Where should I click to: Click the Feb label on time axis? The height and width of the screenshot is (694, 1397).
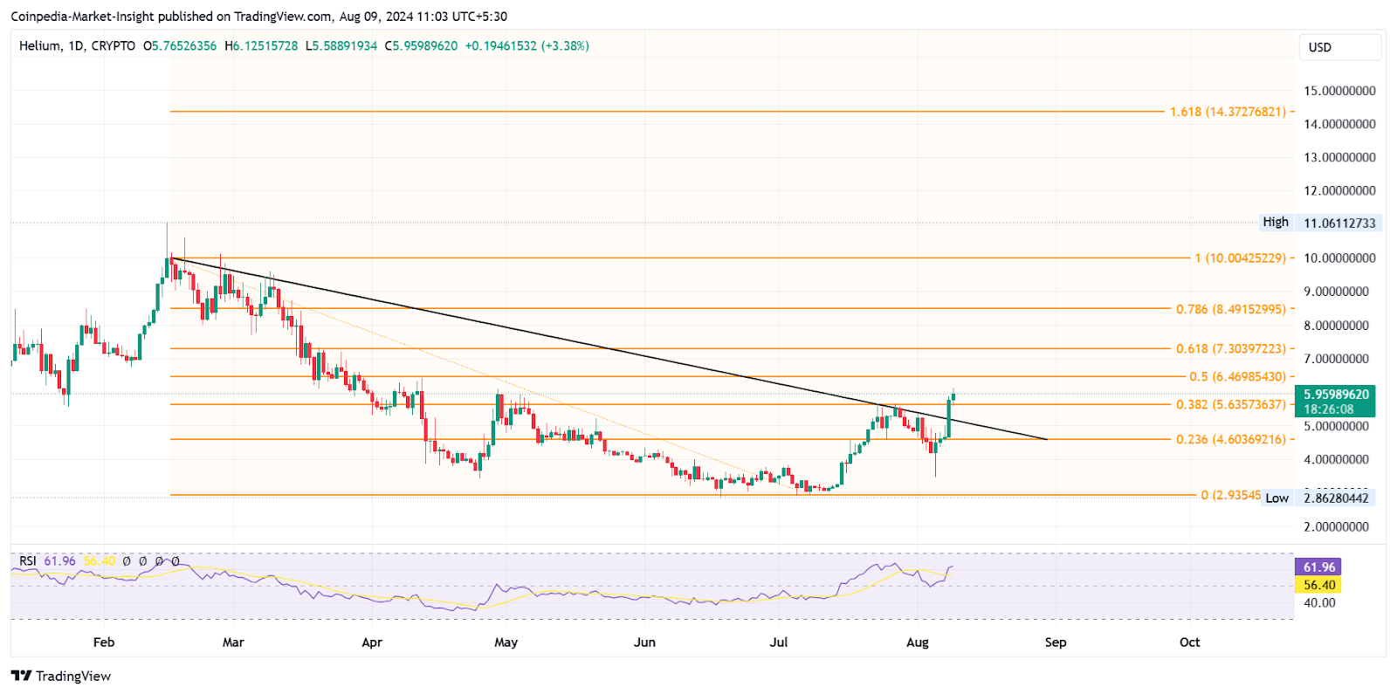point(104,642)
